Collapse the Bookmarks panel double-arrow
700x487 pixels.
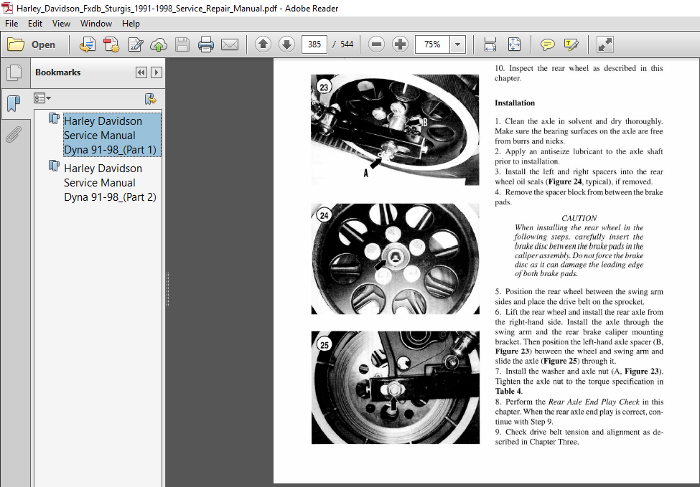tap(141, 72)
